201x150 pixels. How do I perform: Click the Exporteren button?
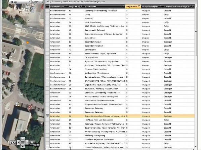pos(37,2)
